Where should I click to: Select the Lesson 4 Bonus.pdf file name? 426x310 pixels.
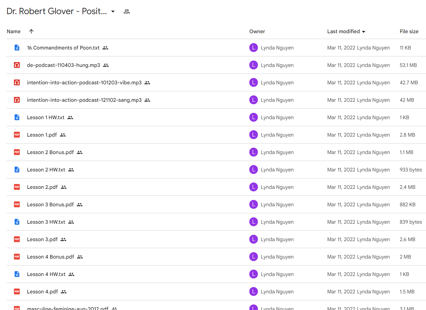tap(51, 257)
